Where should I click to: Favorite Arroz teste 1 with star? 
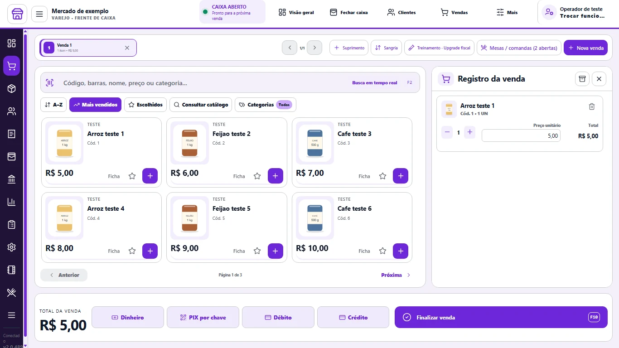[132, 176]
